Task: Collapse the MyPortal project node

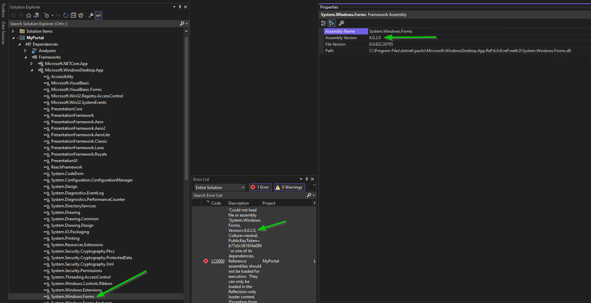Action: [x=13, y=38]
